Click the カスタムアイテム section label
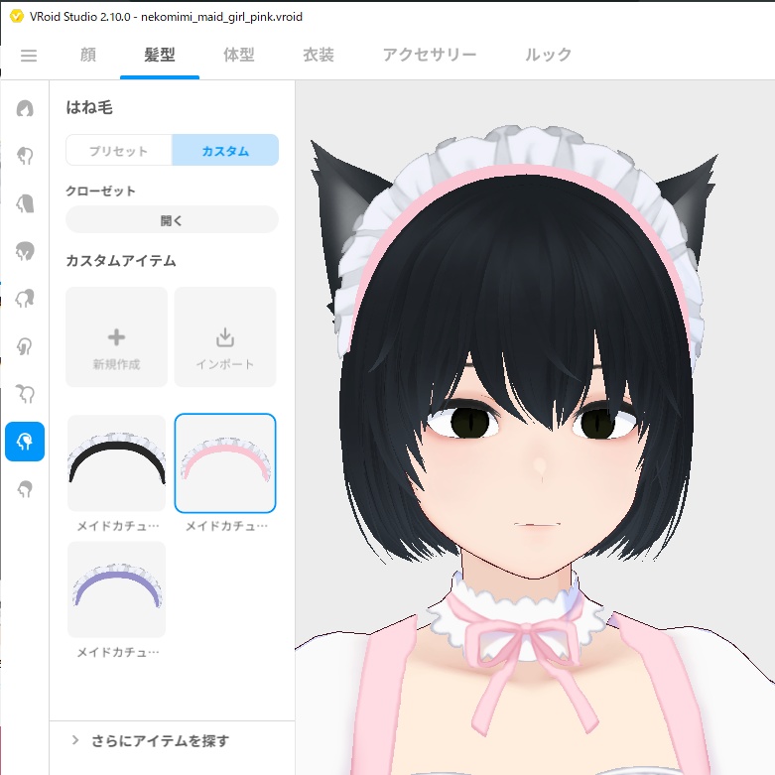Viewport: 775px width, 775px height. 121,260
